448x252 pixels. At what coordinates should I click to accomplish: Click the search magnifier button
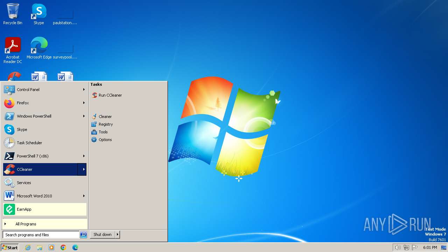coord(83,235)
